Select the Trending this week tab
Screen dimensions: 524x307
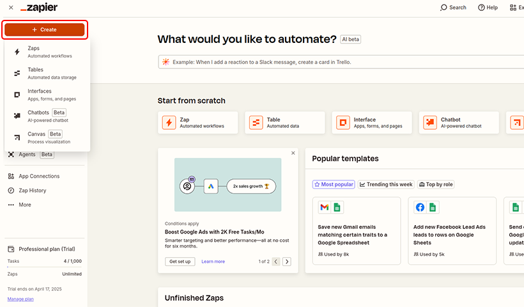(x=386, y=184)
